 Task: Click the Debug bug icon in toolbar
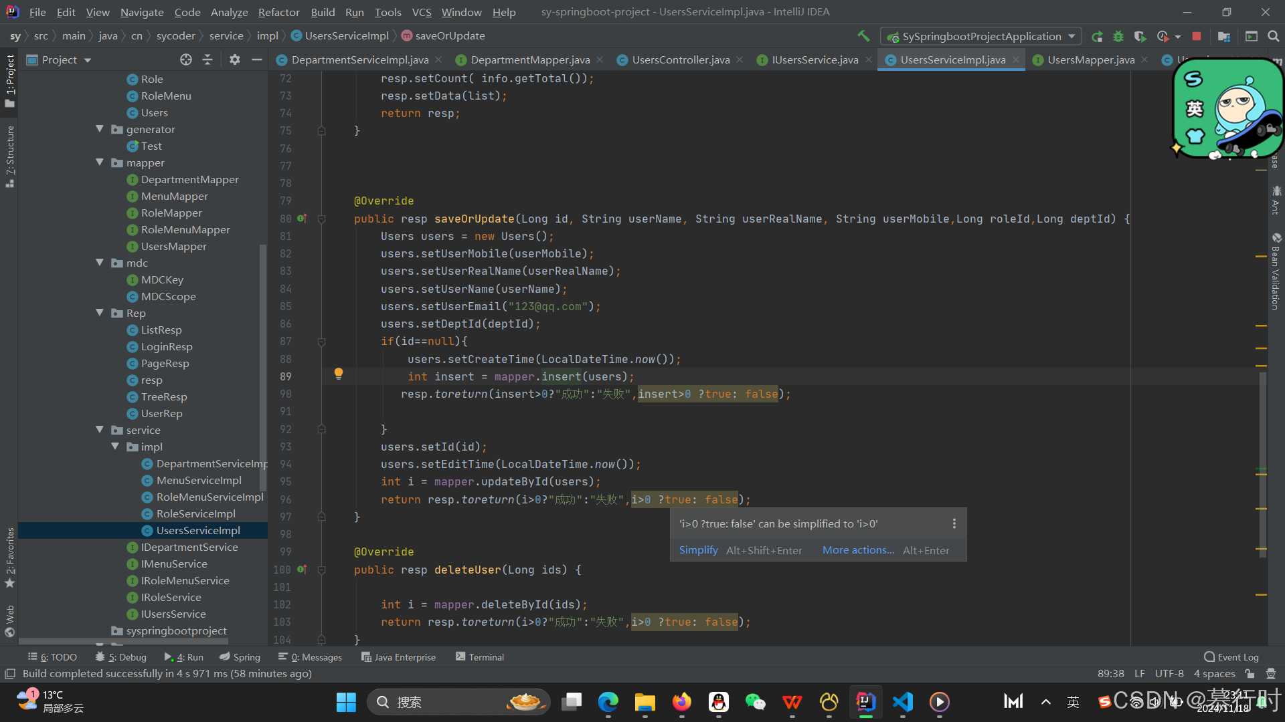pyautogui.click(x=1118, y=36)
